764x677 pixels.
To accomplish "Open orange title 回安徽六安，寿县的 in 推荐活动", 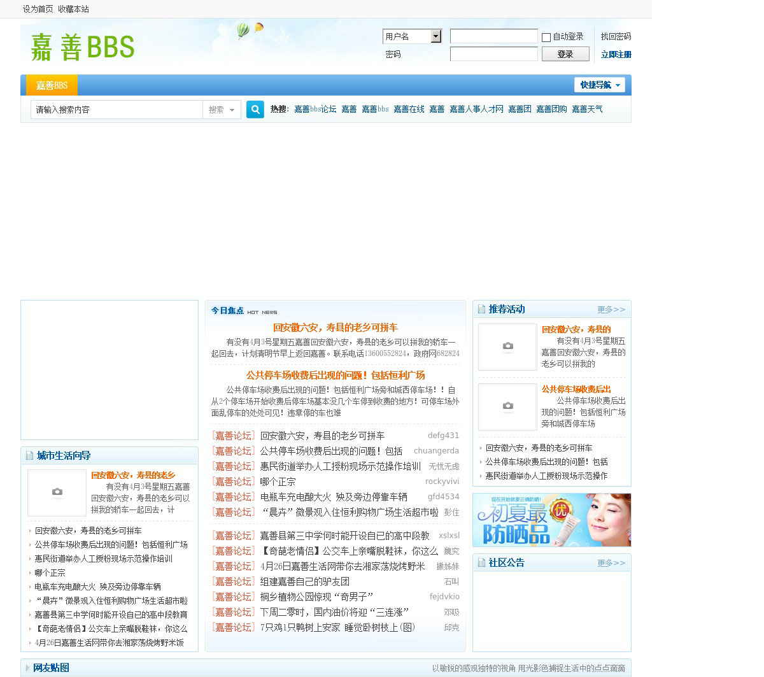I will click(576, 329).
